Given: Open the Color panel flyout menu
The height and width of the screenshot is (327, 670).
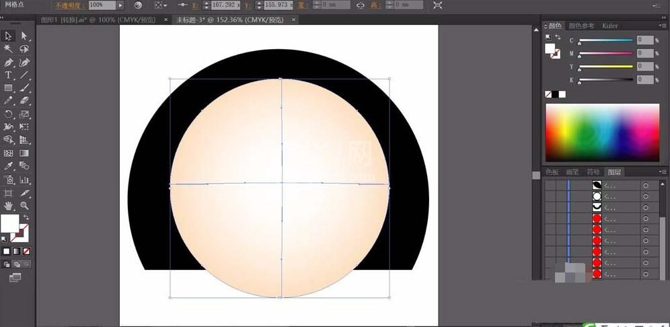Looking at the screenshot, I should click(x=663, y=26).
